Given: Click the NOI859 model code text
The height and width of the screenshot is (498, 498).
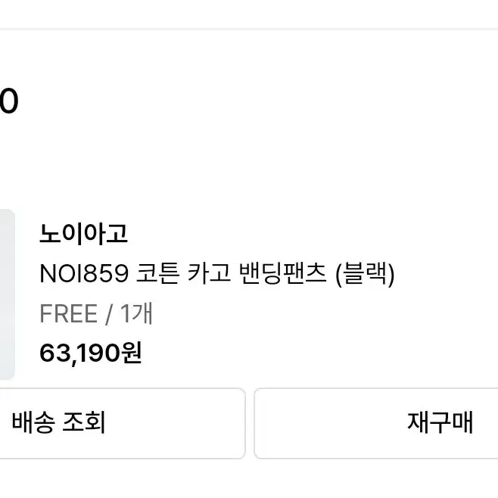Looking at the screenshot, I should coord(84,274).
